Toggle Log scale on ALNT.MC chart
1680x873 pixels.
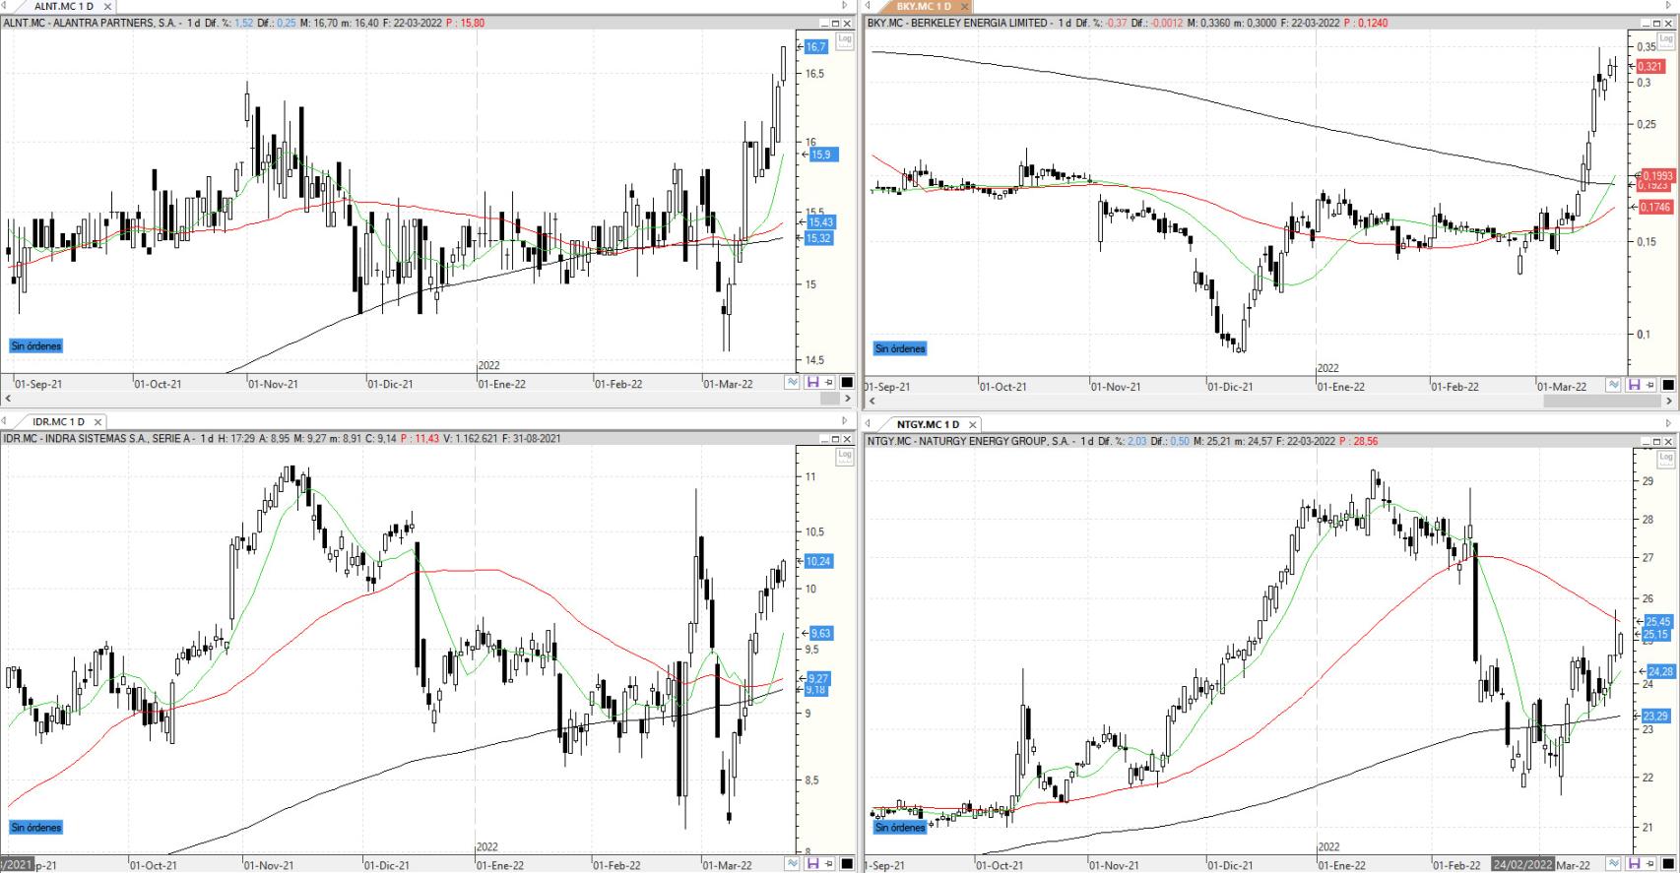click(844, 40)
